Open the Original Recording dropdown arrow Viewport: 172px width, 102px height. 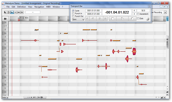pyautogui.click(x=165, y=12)
